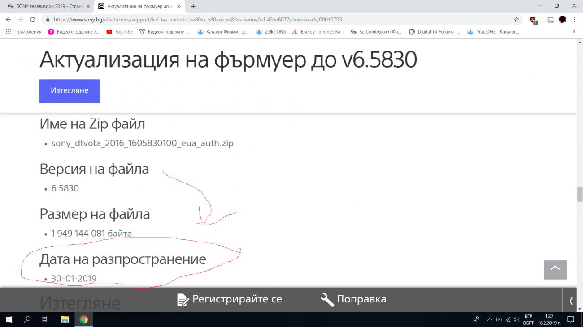Switch the БГР keyboard language indicator
The height and width of the screenshot is (327, 583).
click(x=528, y=319)
